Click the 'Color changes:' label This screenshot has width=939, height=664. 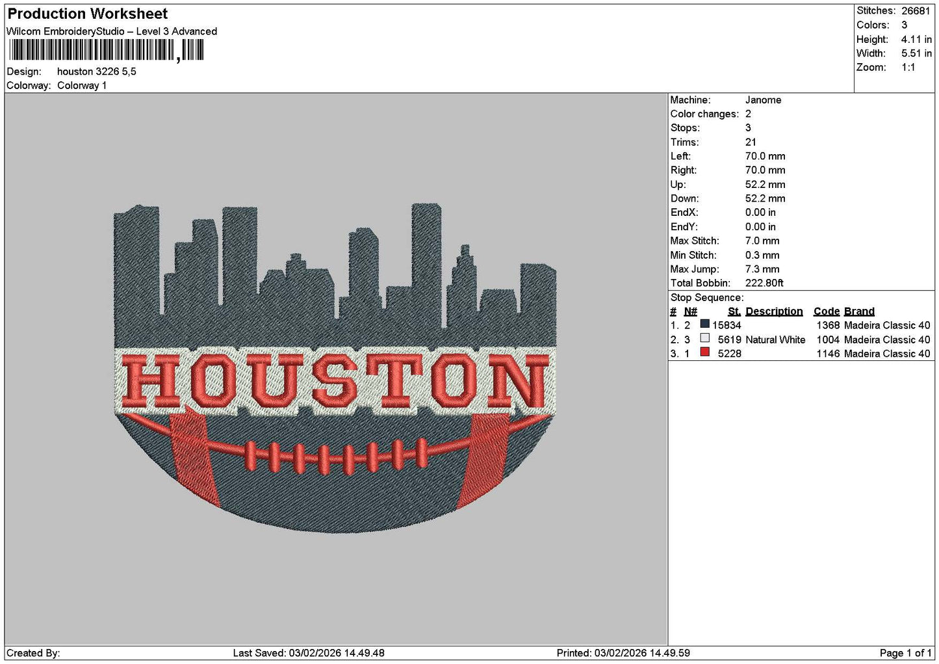click(x=704, y=114)
